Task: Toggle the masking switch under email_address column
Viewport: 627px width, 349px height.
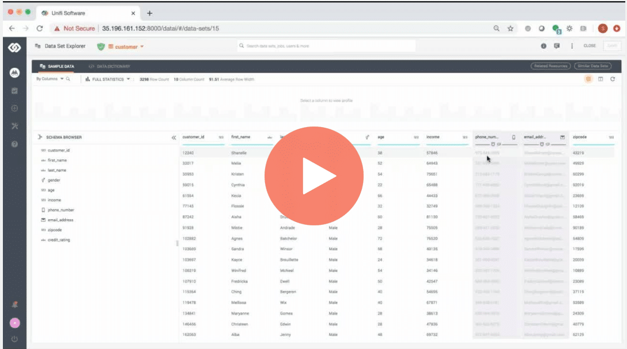Action: [x=542, y=144]
